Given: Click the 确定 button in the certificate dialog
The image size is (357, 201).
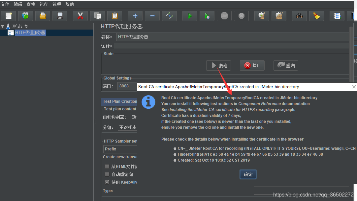Looking at the screenshot, I should [248, 174].
